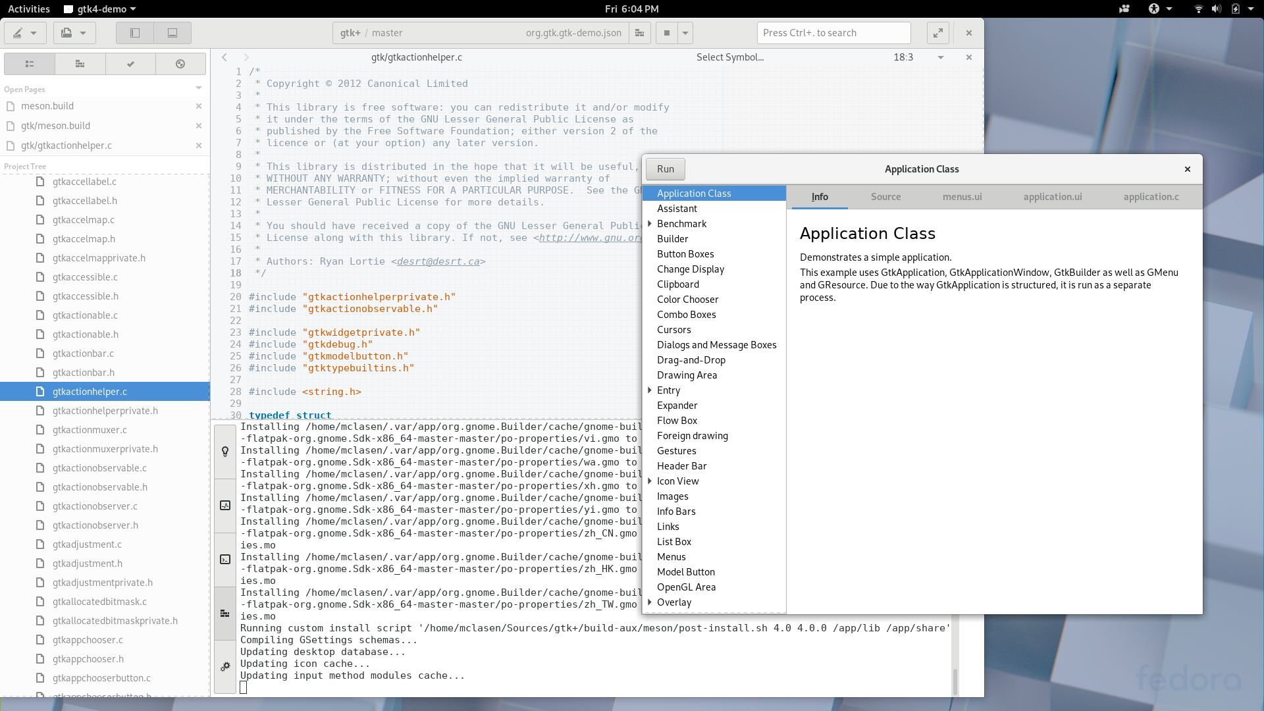1264x711 pixels.
Task: Open the new document button in header
Action: (74, 33)
